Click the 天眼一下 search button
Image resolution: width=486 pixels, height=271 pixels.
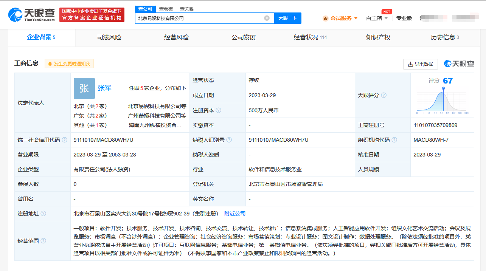[288, 18]
